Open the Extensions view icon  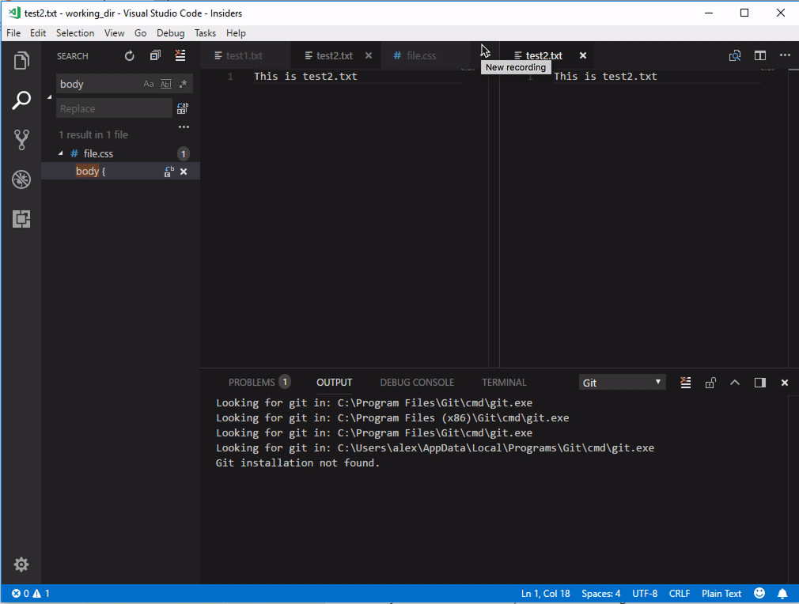[x=21, y=219]
